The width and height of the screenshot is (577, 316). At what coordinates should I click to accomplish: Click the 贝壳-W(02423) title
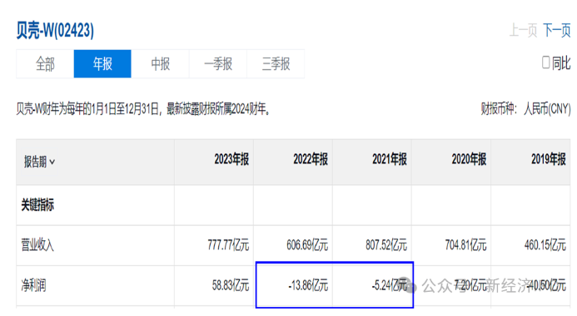point(55,30)
